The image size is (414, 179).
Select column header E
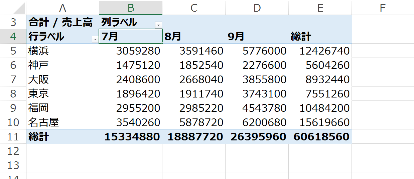[x=320, y=8]
